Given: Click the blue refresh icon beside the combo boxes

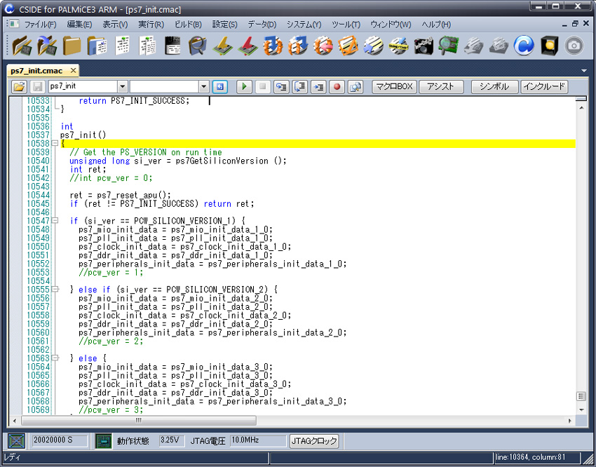Looking at the screenshot, I should 220,87.
